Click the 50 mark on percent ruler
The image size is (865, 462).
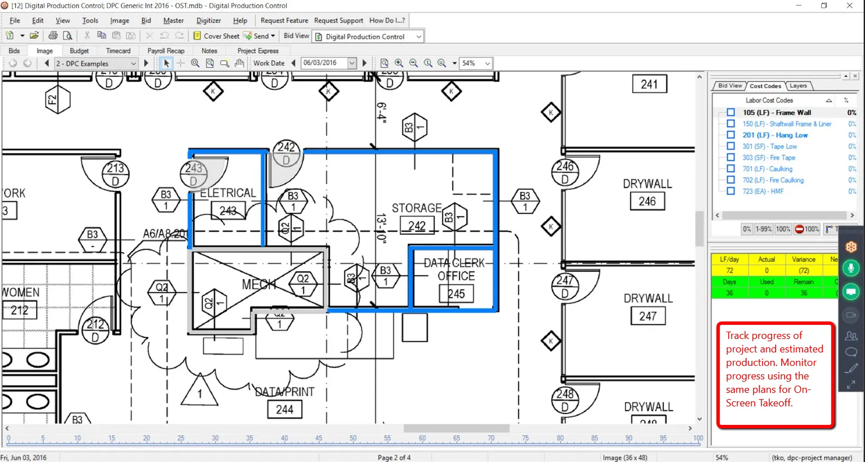coord(353,438)
